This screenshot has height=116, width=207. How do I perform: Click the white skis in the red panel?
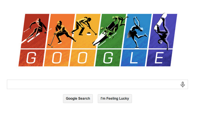31,39
